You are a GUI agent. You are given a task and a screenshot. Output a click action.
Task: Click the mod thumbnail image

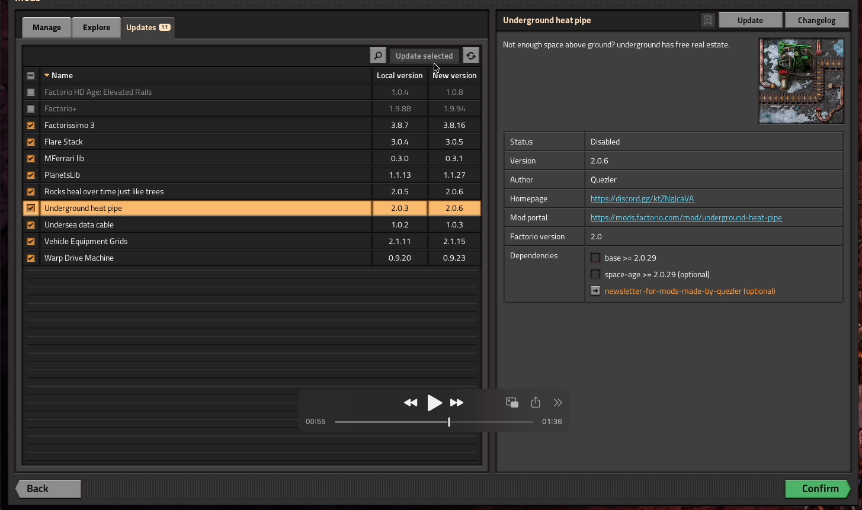(802, 81)
